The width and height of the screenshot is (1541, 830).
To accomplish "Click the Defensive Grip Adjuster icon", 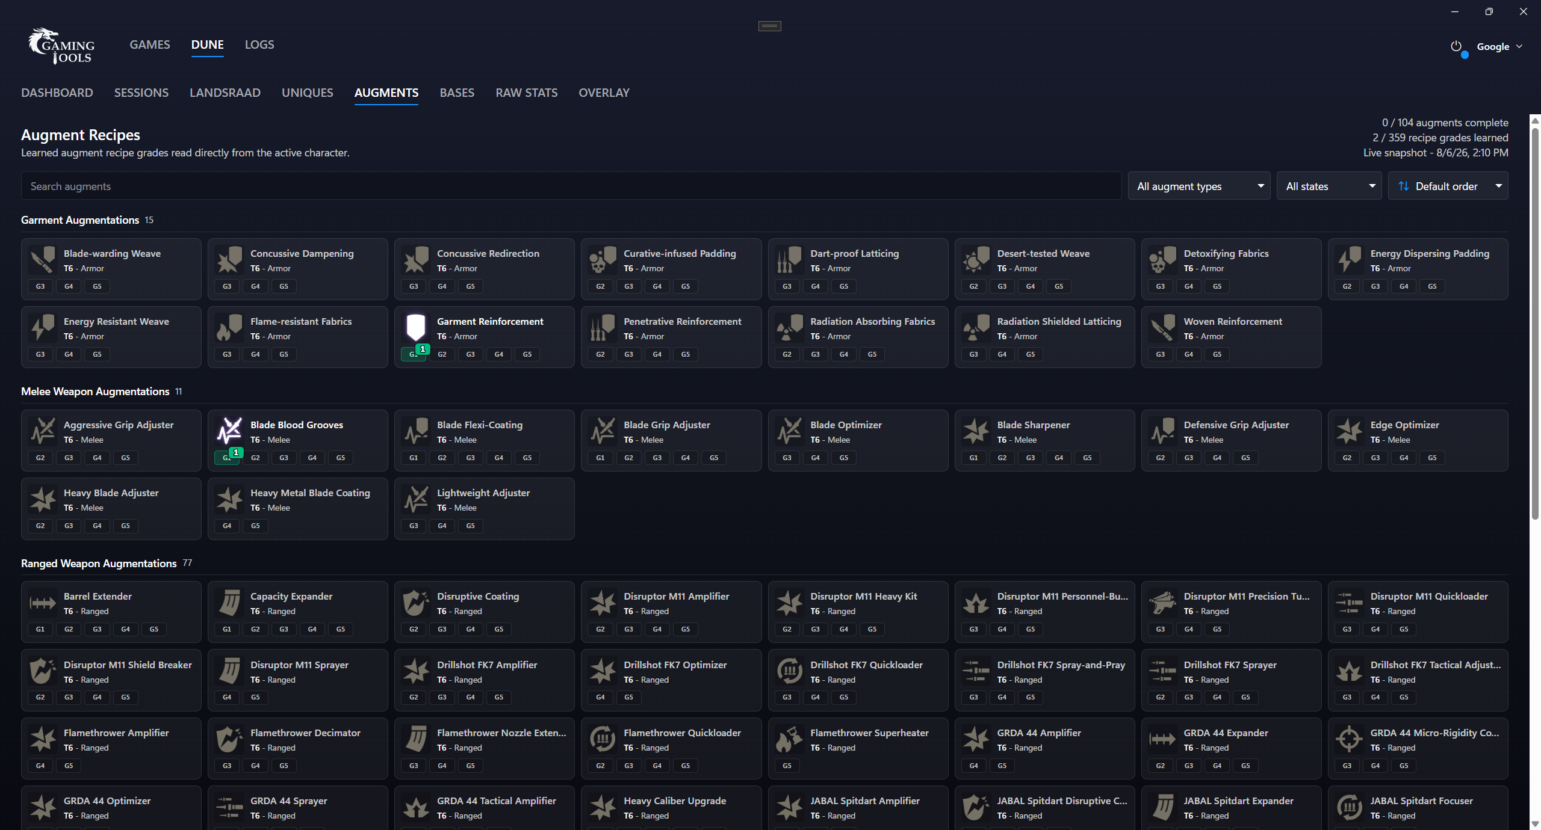I will tap(1162, 432).
